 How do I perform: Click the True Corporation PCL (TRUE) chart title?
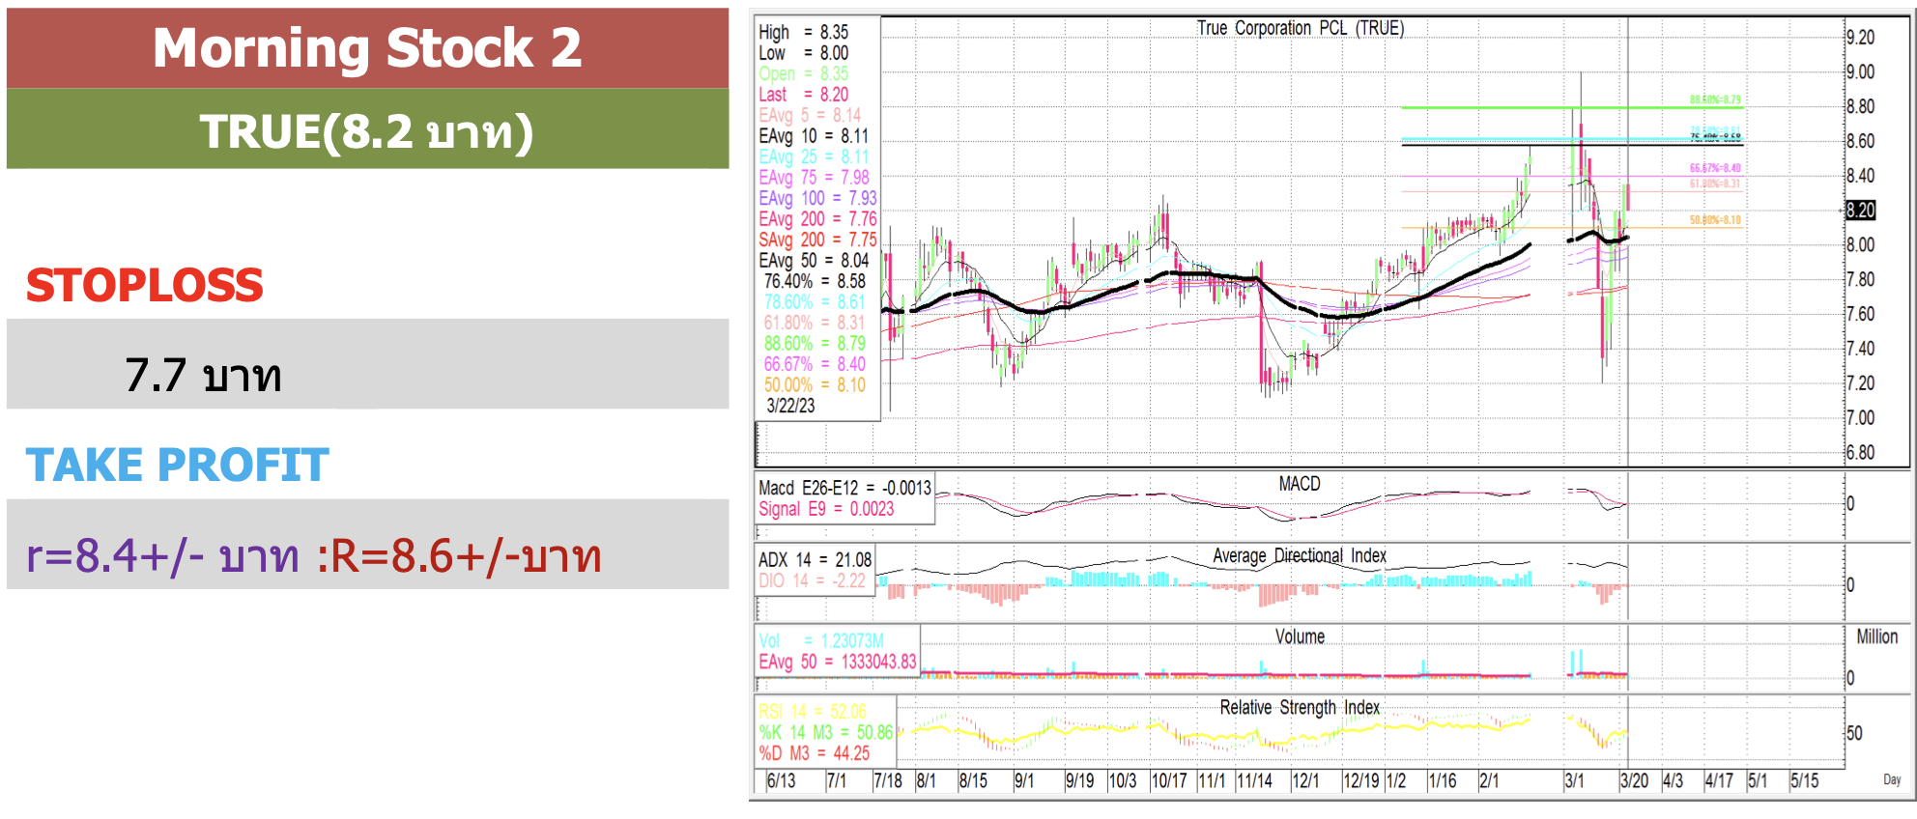1301,28
